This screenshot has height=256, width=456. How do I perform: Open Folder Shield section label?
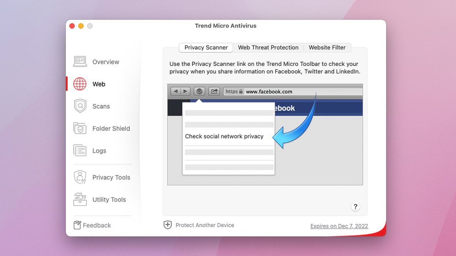[x=111, y=129]
